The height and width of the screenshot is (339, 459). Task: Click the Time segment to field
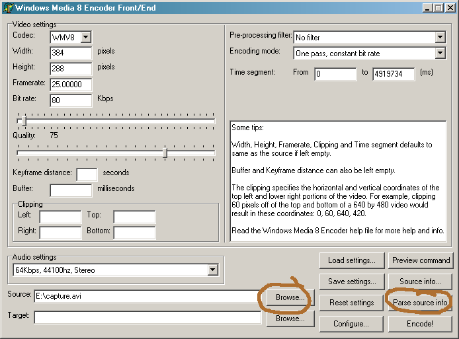[x=394, y=74]
